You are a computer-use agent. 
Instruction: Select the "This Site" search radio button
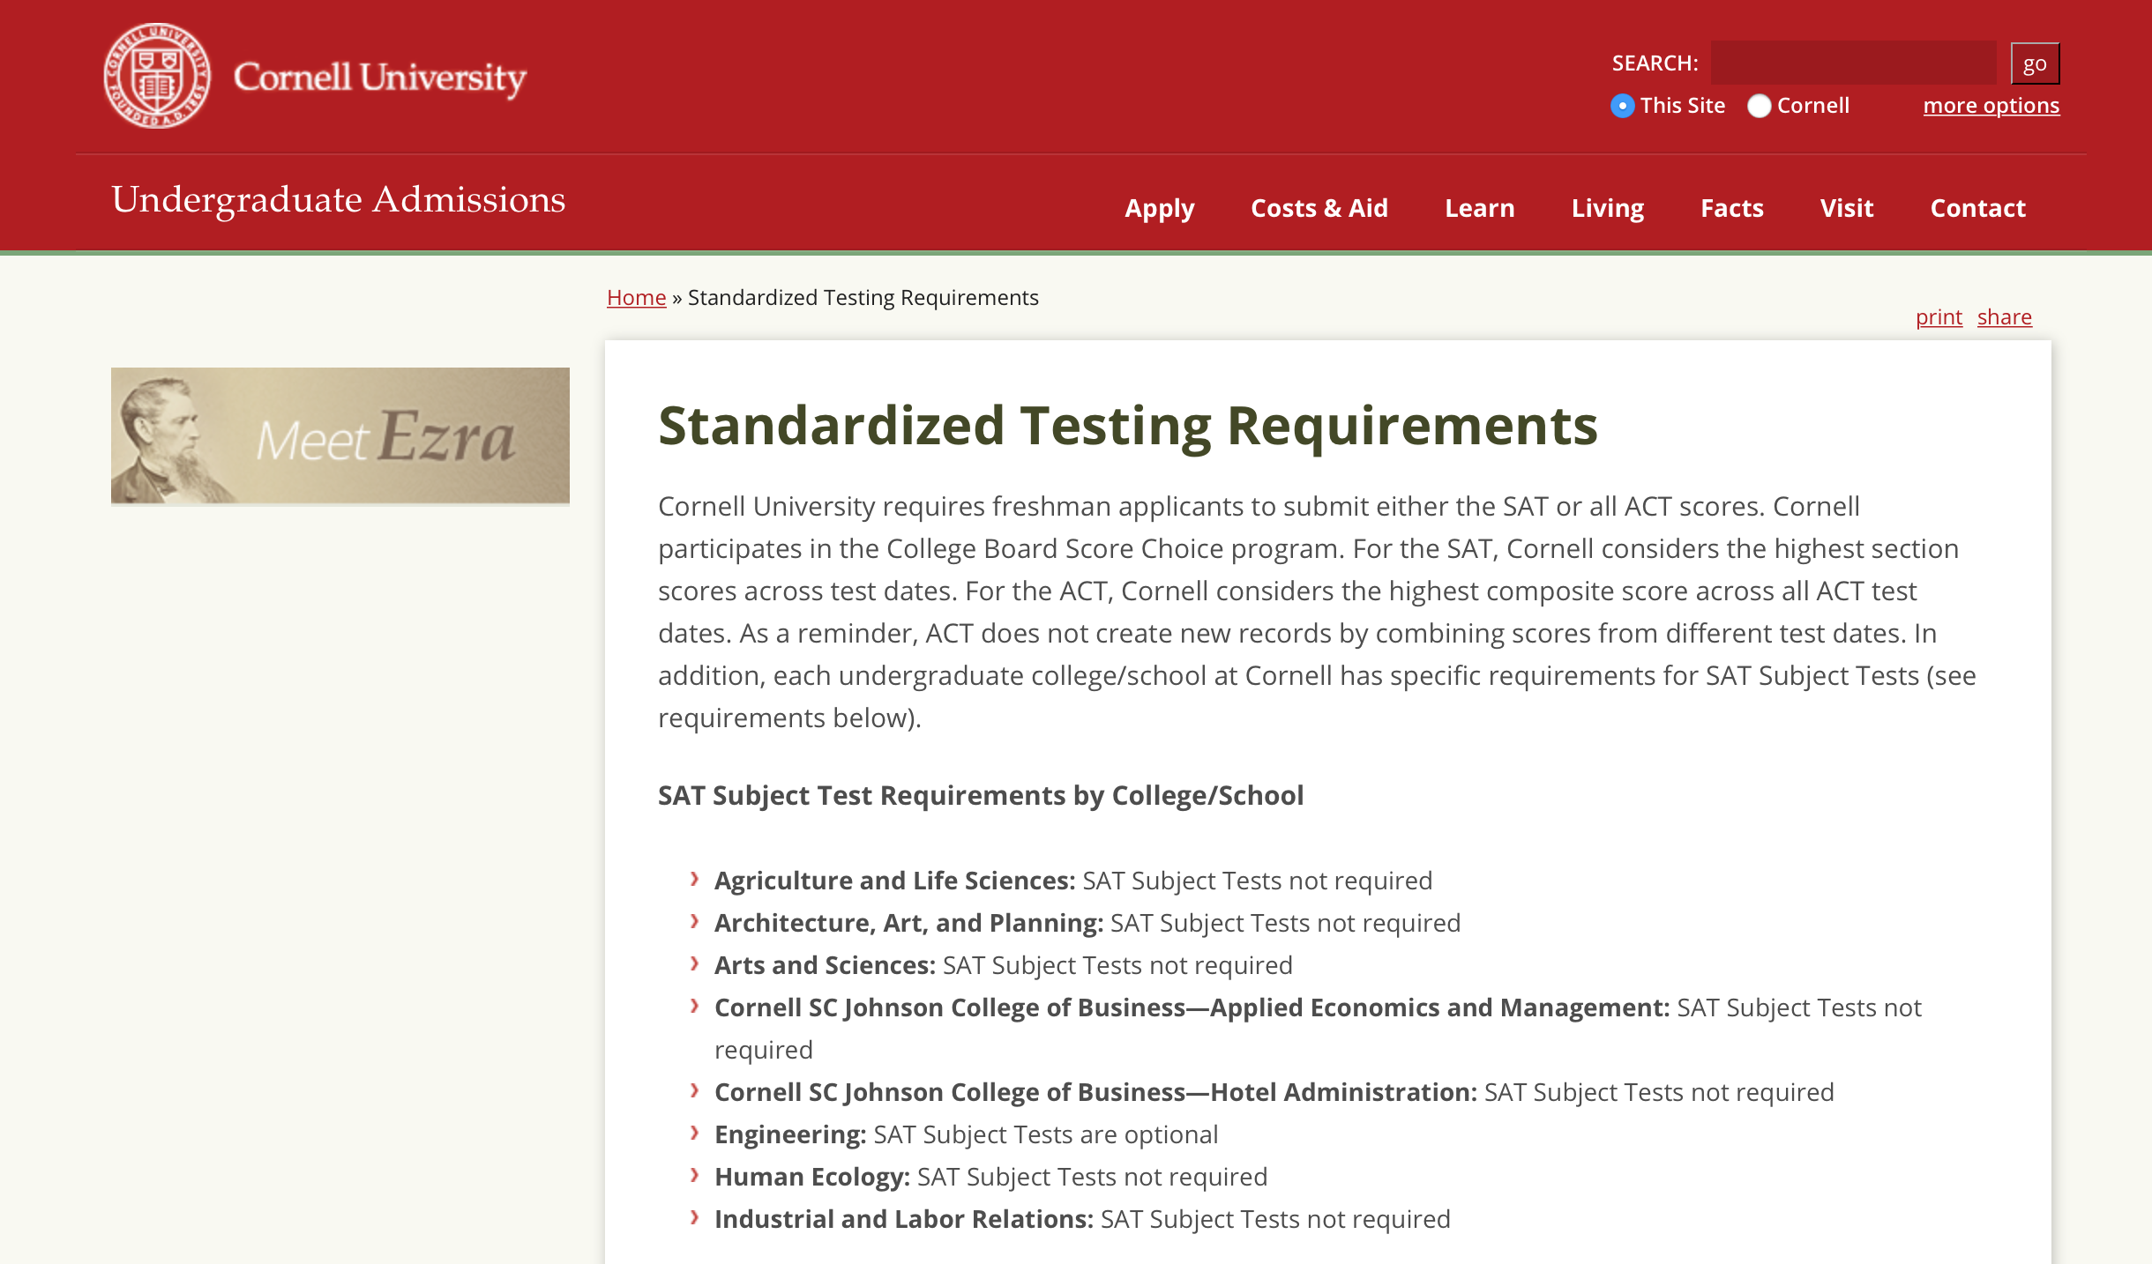click(1622, 106)
